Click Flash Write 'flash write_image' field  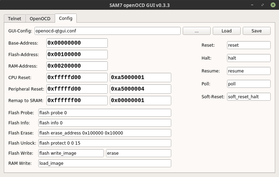[71, 153]
